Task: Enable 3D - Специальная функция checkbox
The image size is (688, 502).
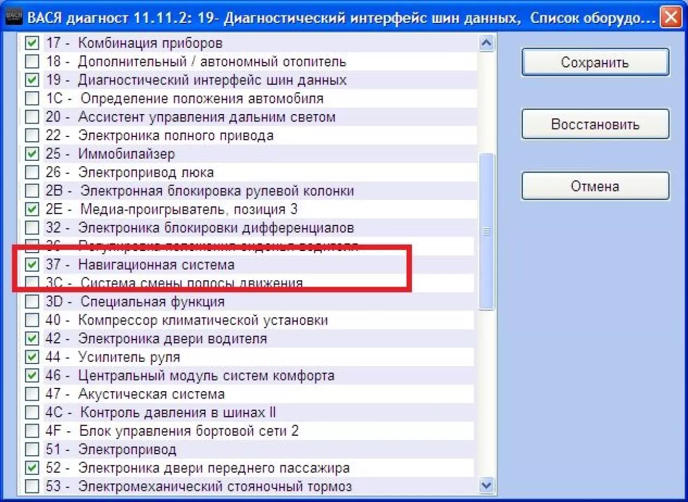Action: pyautogui.click(x=32, y=301)
